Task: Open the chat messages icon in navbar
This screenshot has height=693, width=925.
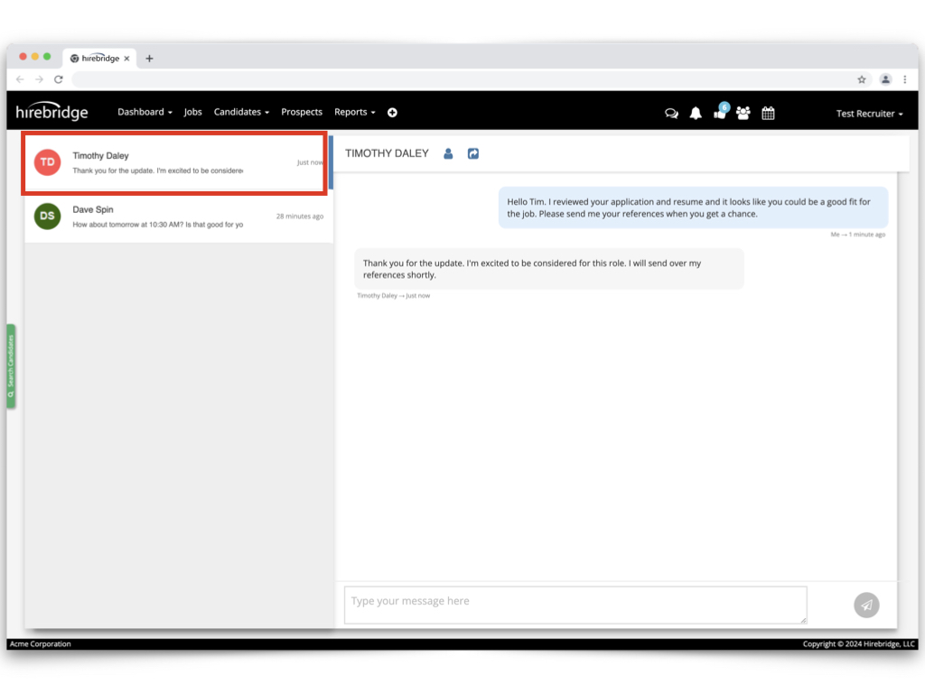Action: pos(671,114)
